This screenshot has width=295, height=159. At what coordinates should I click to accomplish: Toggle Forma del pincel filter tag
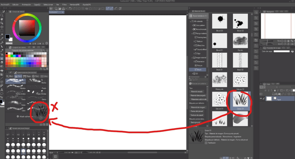197,111
